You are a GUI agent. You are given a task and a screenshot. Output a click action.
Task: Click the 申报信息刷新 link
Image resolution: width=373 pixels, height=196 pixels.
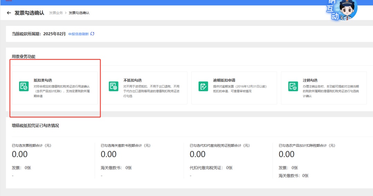tap(78, 34)
